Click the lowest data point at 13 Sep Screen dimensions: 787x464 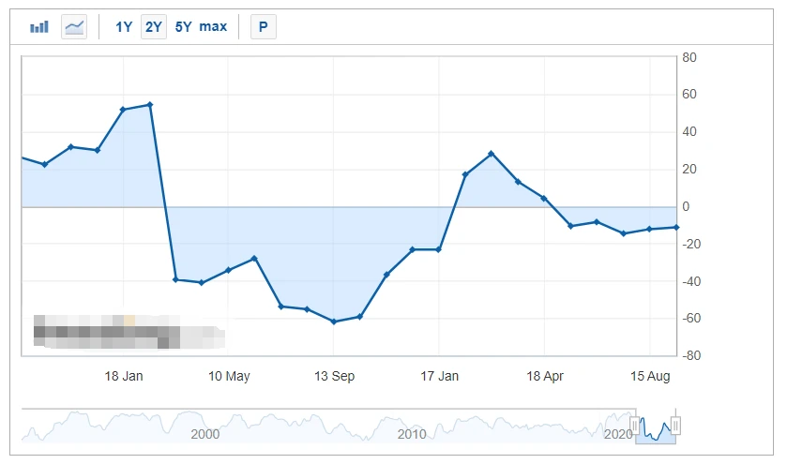click(x=334, y=322)
